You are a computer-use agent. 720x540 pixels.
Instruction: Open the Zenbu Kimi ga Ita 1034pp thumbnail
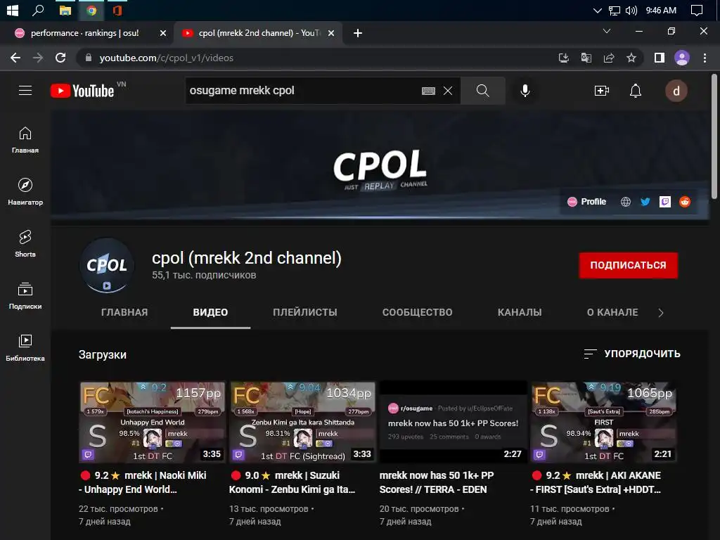pyautogui.click(x=303, y=422)
